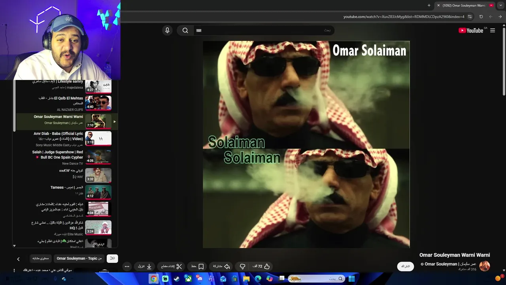This screenshot has height=285, width=506.
Task: Open Discord from the taskbar
Action: [x=200, y=279]
